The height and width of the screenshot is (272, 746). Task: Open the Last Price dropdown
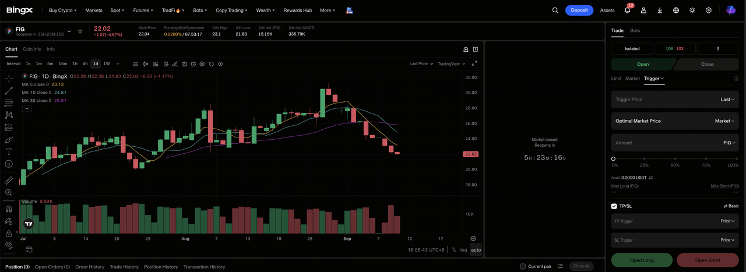pos(421,64)
